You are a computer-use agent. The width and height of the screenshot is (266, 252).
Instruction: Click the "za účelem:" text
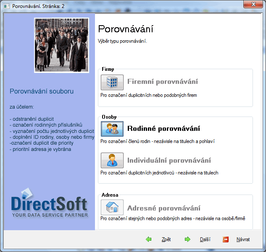(x=22, y=107)
